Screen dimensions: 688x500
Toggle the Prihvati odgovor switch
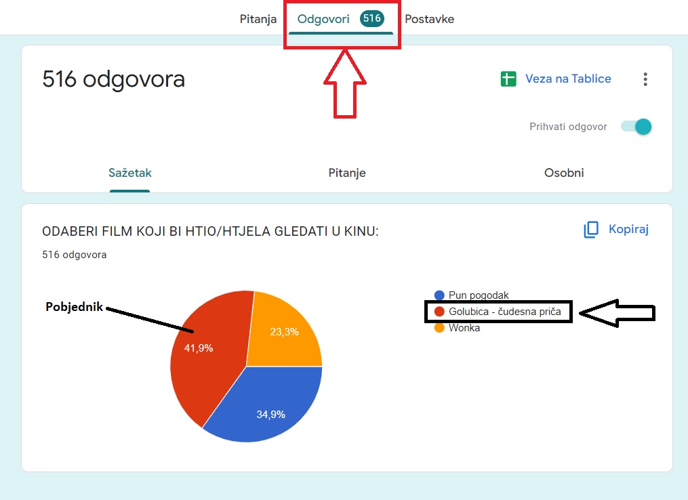[x=636, y=127]
